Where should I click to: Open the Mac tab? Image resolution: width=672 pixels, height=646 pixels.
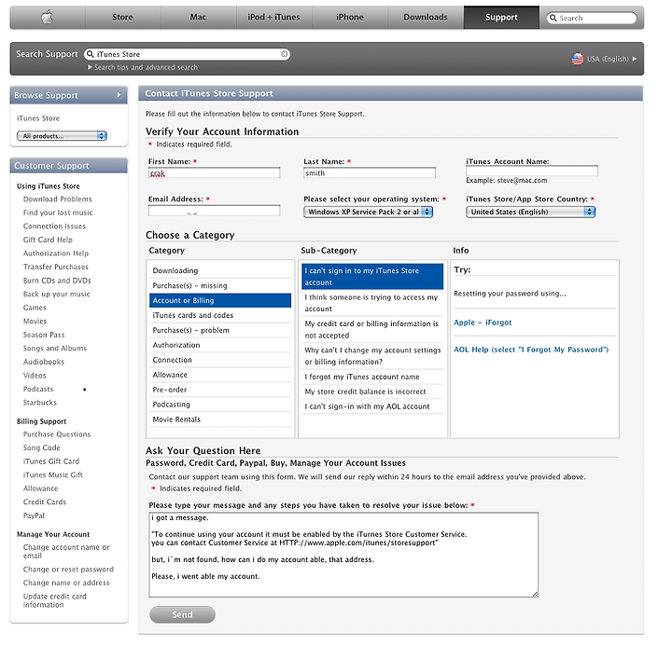pos(198,18)
